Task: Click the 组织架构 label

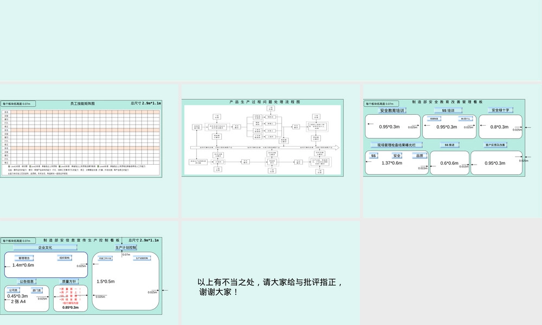Action: pyautogui.click(x=64, y=258)
